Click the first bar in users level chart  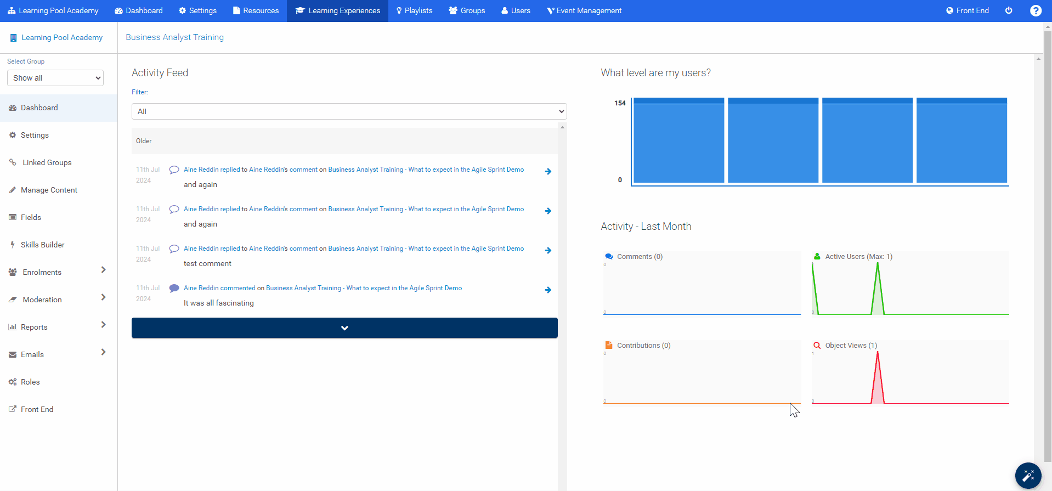coord(678,140)
